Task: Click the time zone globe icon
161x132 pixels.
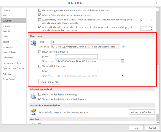Action: pos(34,43)
